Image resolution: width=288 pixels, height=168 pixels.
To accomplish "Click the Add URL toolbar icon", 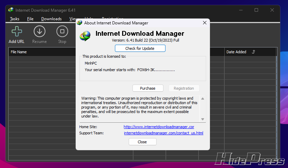I will coord(17,32).
